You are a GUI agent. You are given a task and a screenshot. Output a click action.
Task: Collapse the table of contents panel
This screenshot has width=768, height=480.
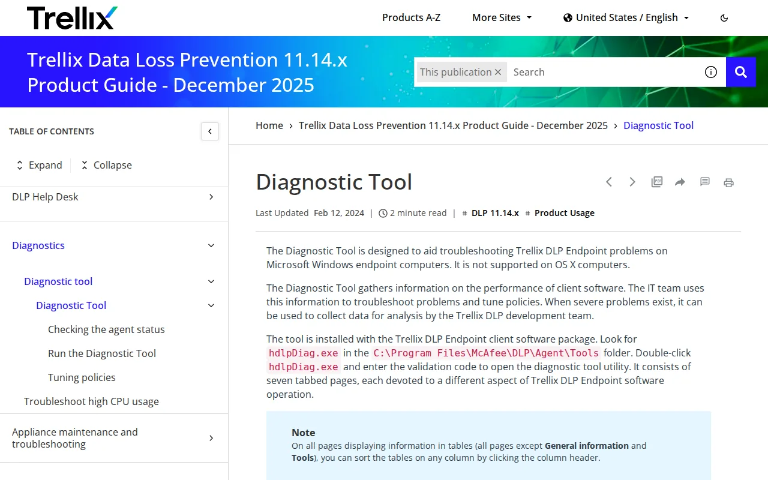click(x=210, y=131)
